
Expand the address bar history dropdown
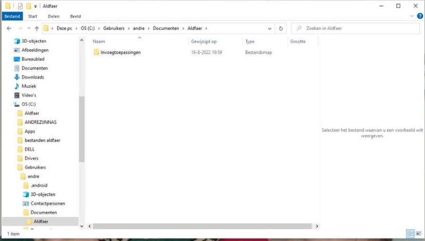pos(270,28)
